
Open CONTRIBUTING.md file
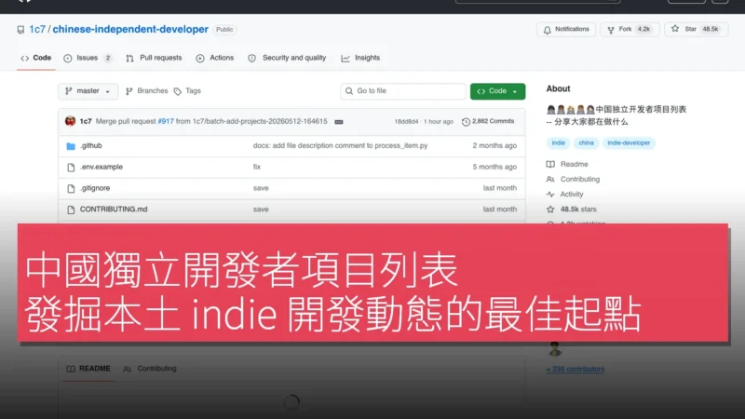pos(114,209)
